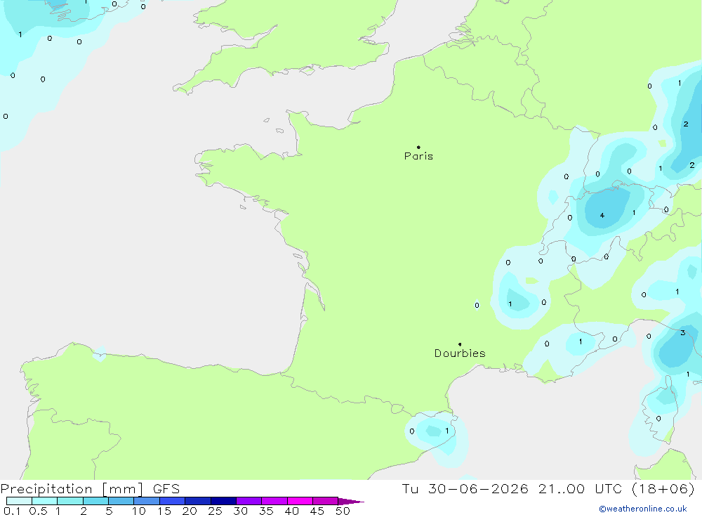Pick the 15–20 mm legend color swatch
This screenshot has height=515, width=702.
click(173, 501)
